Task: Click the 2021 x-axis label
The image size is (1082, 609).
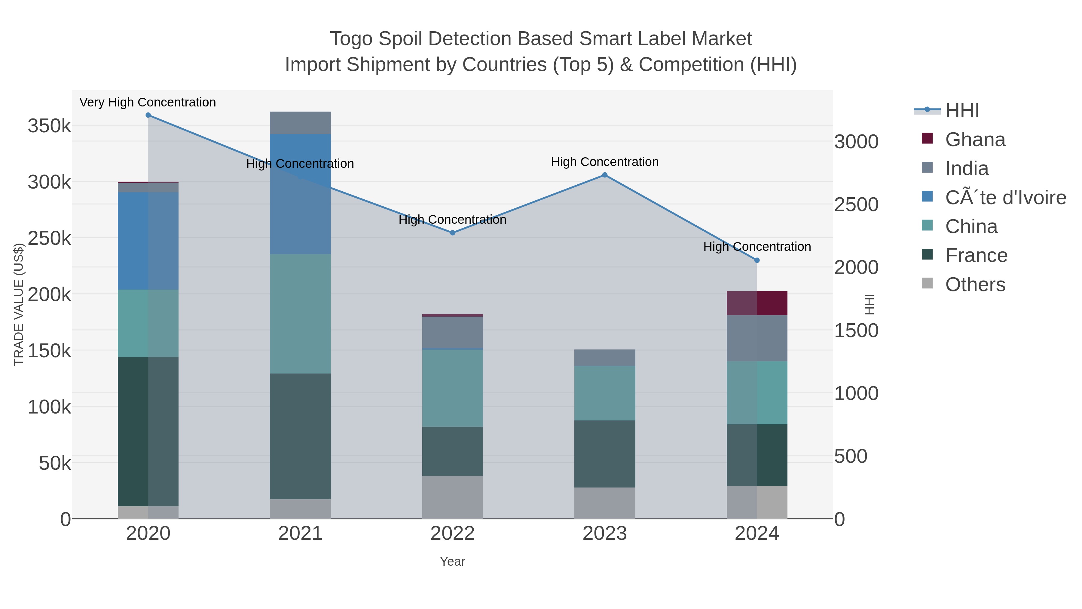Action: click(x=300, y=534)
